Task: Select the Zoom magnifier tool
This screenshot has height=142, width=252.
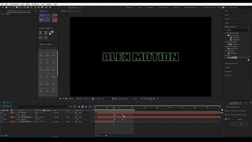Action: tap(9, 7)
